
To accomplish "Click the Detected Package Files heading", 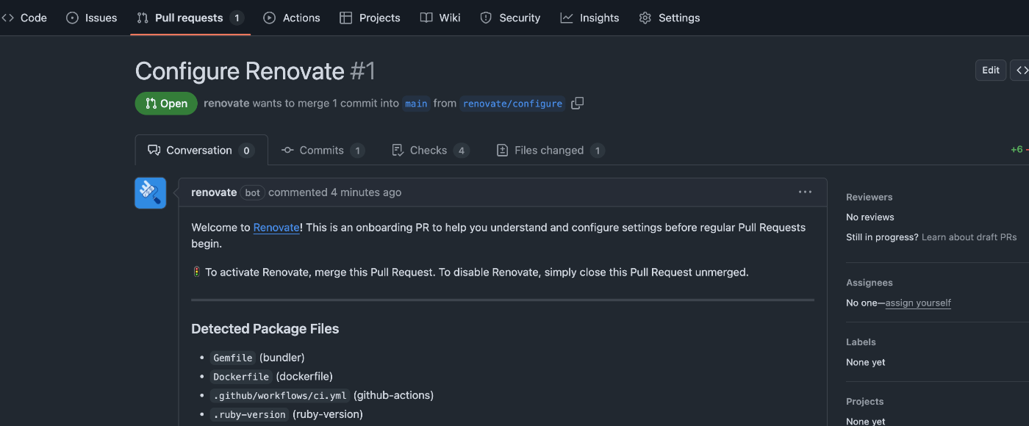I will 265,329.
